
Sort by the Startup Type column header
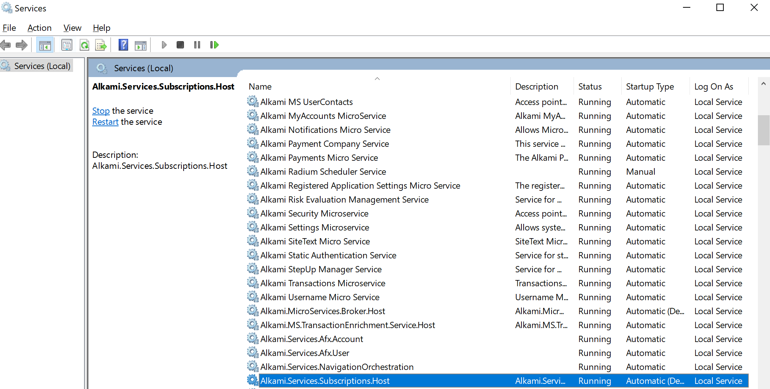[x=655, y=87]
